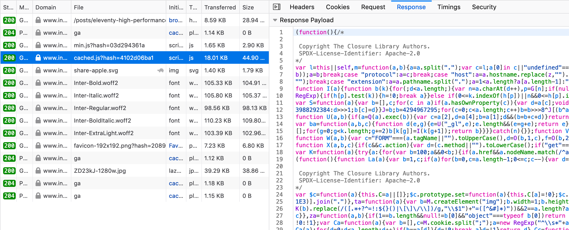Click lock icon on Inter-Italic.woff2 row
Viewport: 569px width, 230px height.
coord(38,95)
